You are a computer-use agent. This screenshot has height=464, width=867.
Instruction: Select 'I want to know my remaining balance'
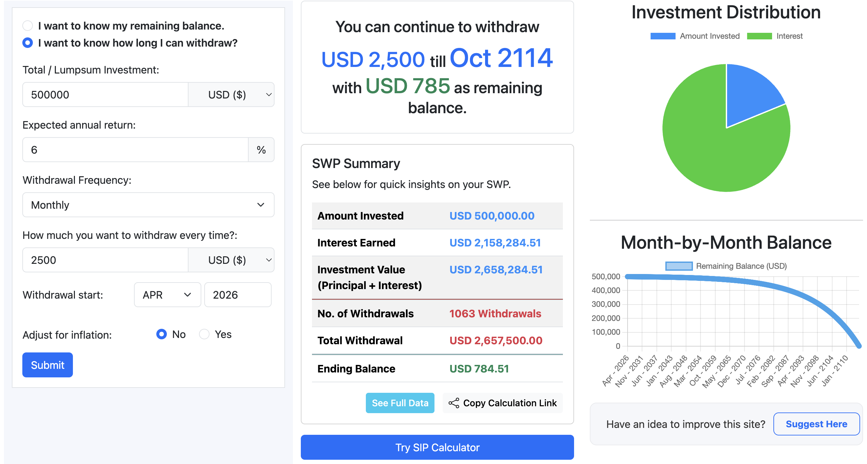pyautogui.click(x=28, y=25)
